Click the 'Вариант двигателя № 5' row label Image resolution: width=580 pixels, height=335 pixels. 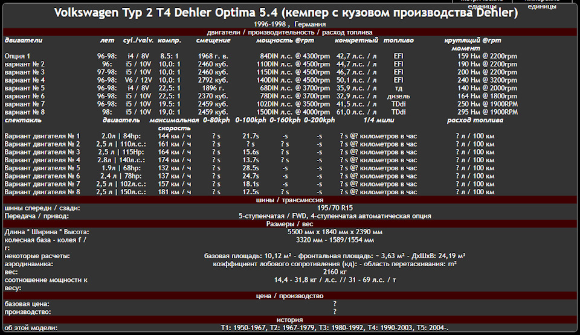(x=42, y=168)
